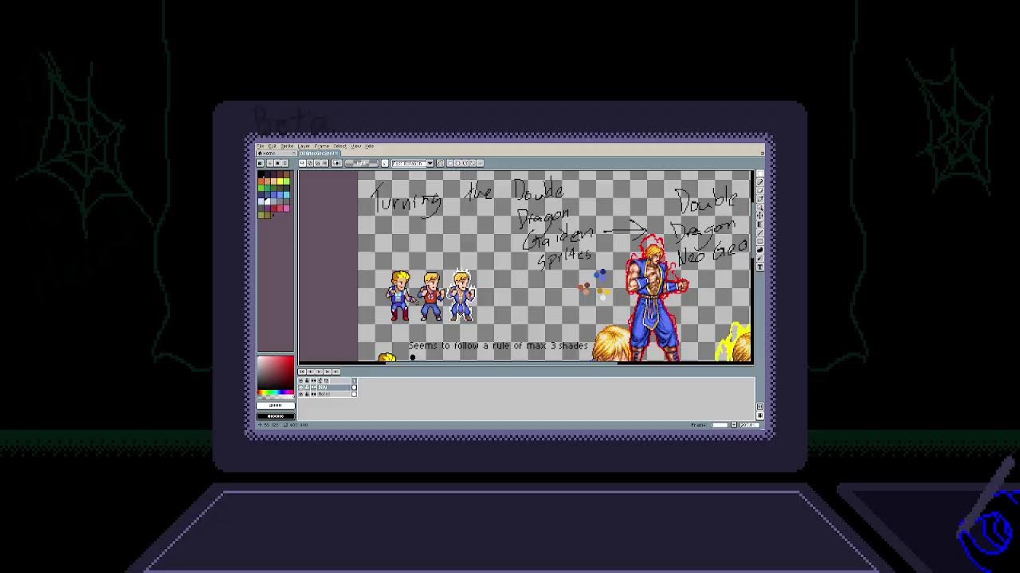Click the replace selection mode icon

[x=302, y=163]
